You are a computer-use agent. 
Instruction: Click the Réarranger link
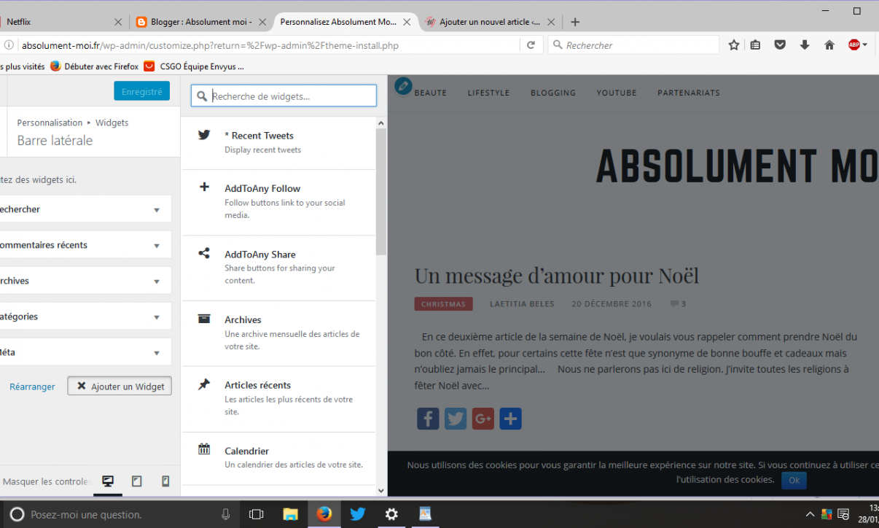click(x=32, y=387)
